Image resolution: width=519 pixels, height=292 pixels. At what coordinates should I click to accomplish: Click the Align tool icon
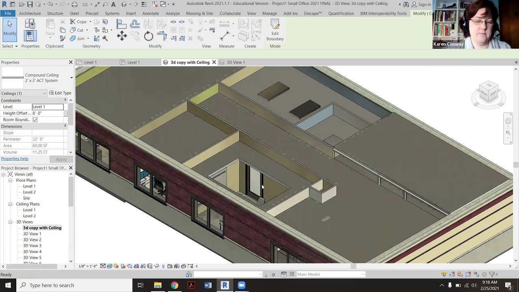[122, 24]
